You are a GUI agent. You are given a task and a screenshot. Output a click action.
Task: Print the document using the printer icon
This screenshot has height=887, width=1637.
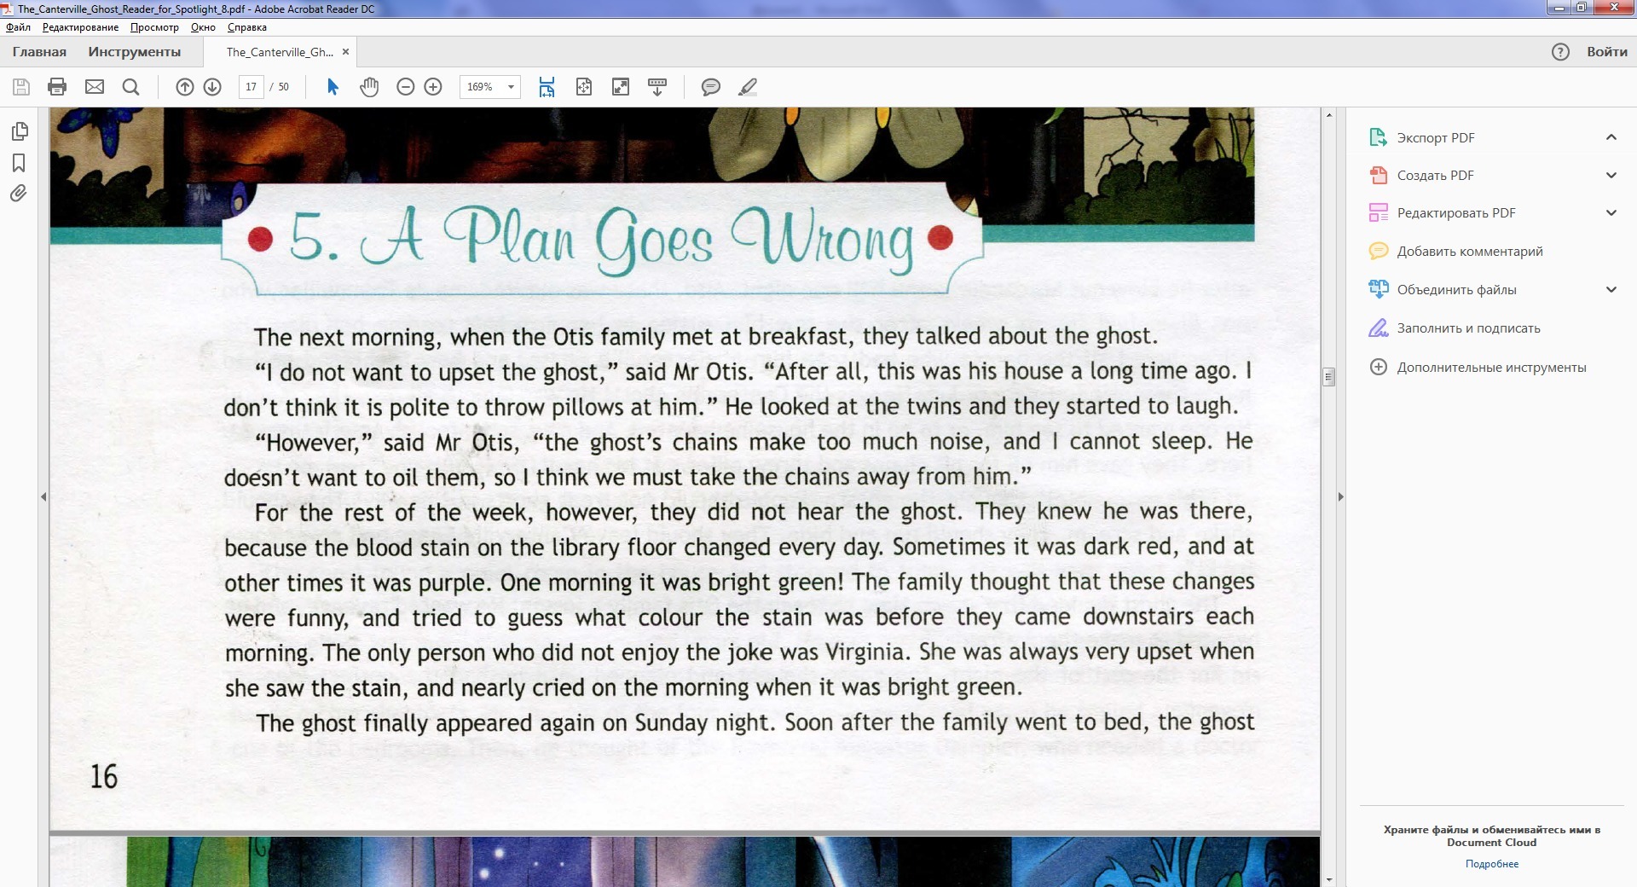pyautogui.click(x=57, y=87)
